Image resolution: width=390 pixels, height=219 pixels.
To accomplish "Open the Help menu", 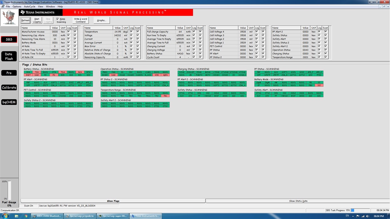I will click(x=60, y=6).
